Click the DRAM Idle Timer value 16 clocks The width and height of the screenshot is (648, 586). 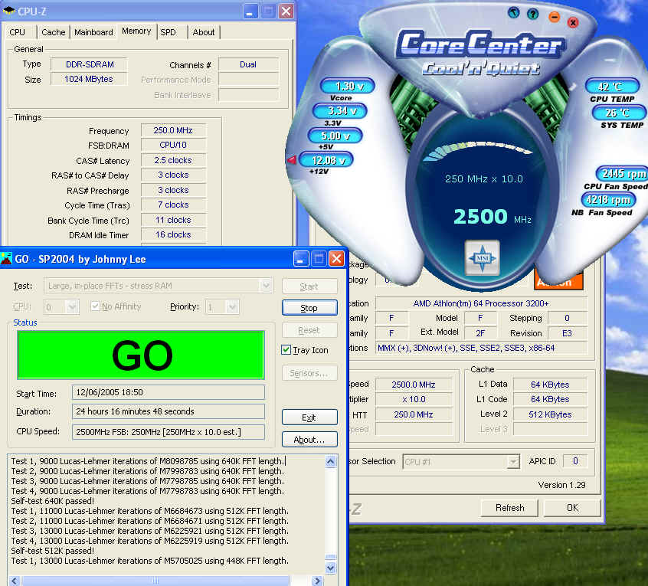point(174,234)
